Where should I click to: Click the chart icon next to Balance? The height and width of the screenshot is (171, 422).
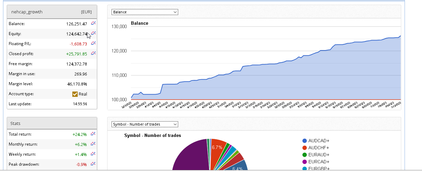pyautogui.click(x=93, y=23)
